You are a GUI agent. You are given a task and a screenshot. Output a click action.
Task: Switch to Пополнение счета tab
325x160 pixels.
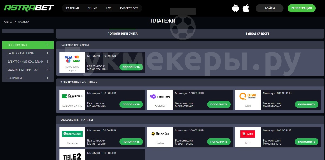click(122, 33)
